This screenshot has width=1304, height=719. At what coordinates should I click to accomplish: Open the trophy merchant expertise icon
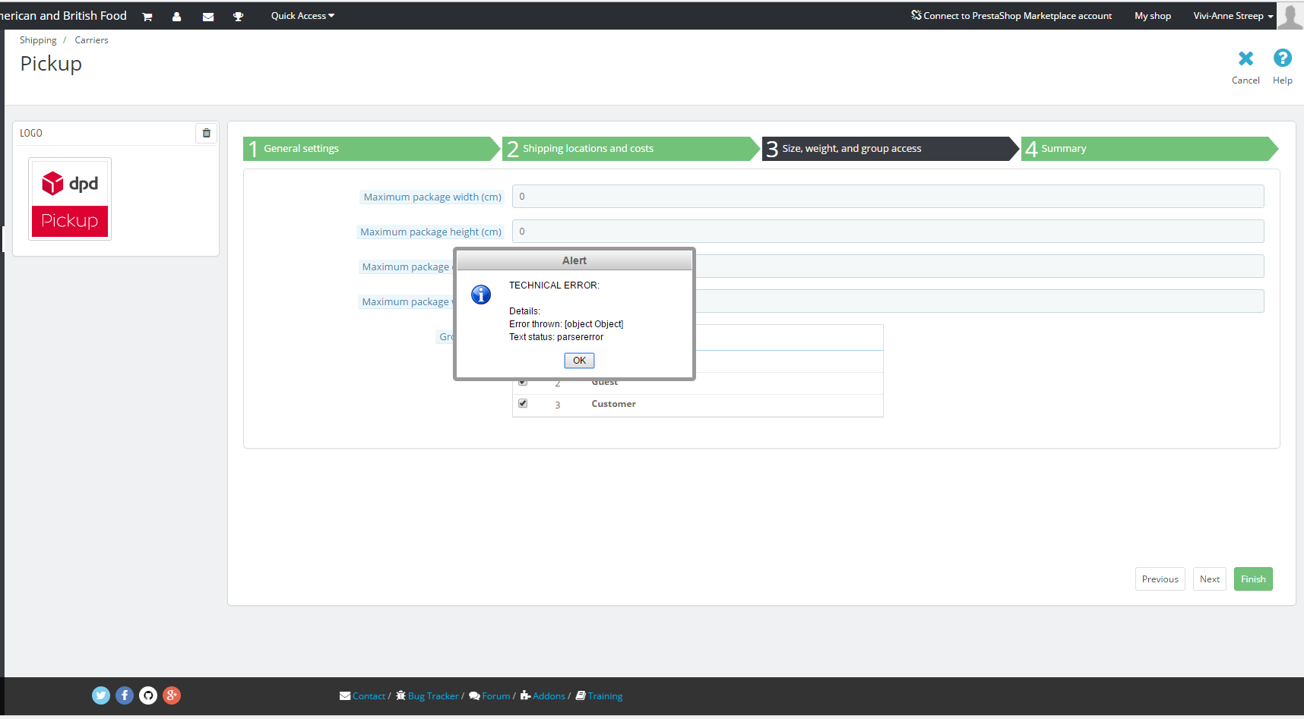coord(239,17)
